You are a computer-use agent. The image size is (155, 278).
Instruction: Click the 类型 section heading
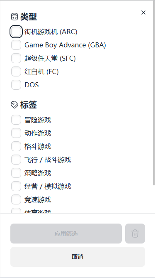point(29,17)
